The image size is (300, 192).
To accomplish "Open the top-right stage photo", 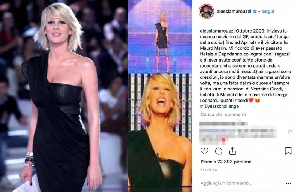I will tap(160, 36).
